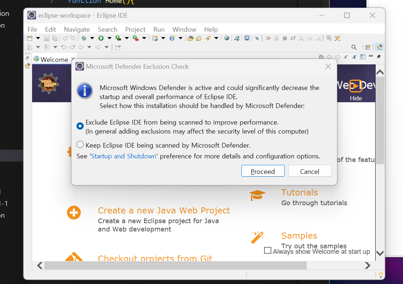Click the Step Return icon
The height and width of the screenshot is (284, 403).
click(319, 39)
